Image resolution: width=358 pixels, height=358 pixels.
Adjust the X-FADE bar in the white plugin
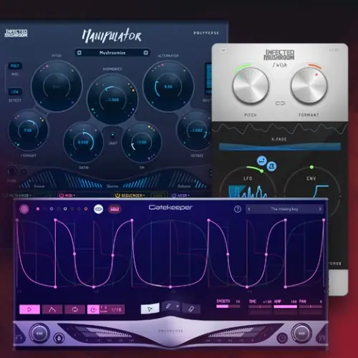280,147
